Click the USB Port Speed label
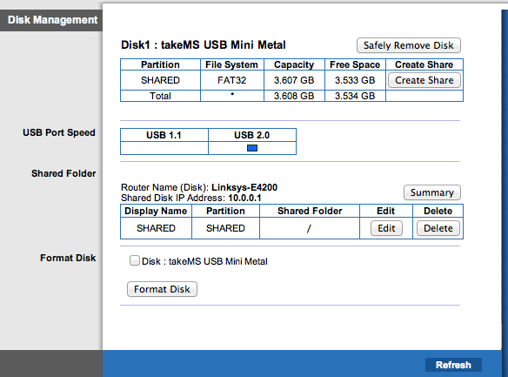 (x=59, y=132)
